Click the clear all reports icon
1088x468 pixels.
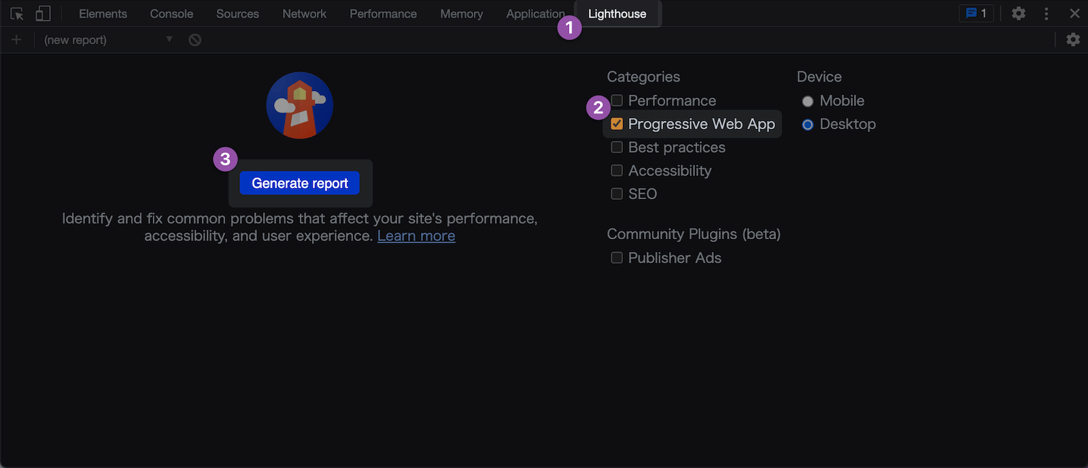coord(195,40)
